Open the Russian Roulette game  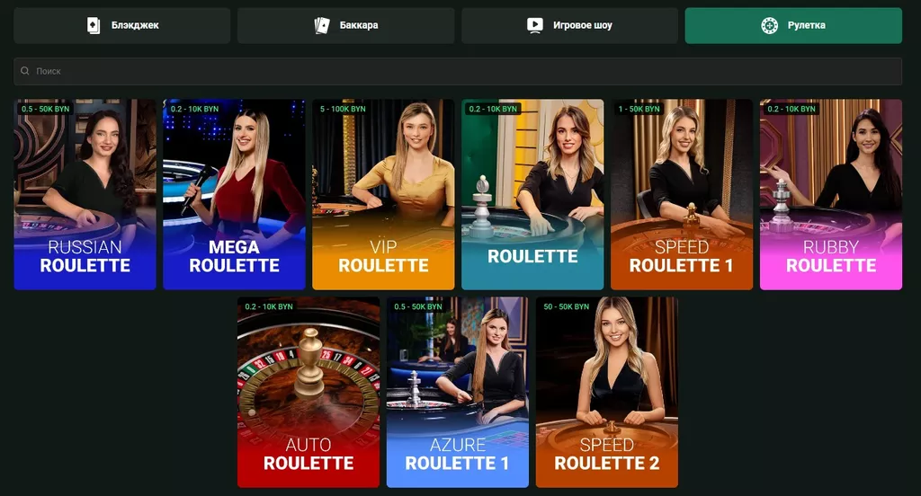[85, 194]
